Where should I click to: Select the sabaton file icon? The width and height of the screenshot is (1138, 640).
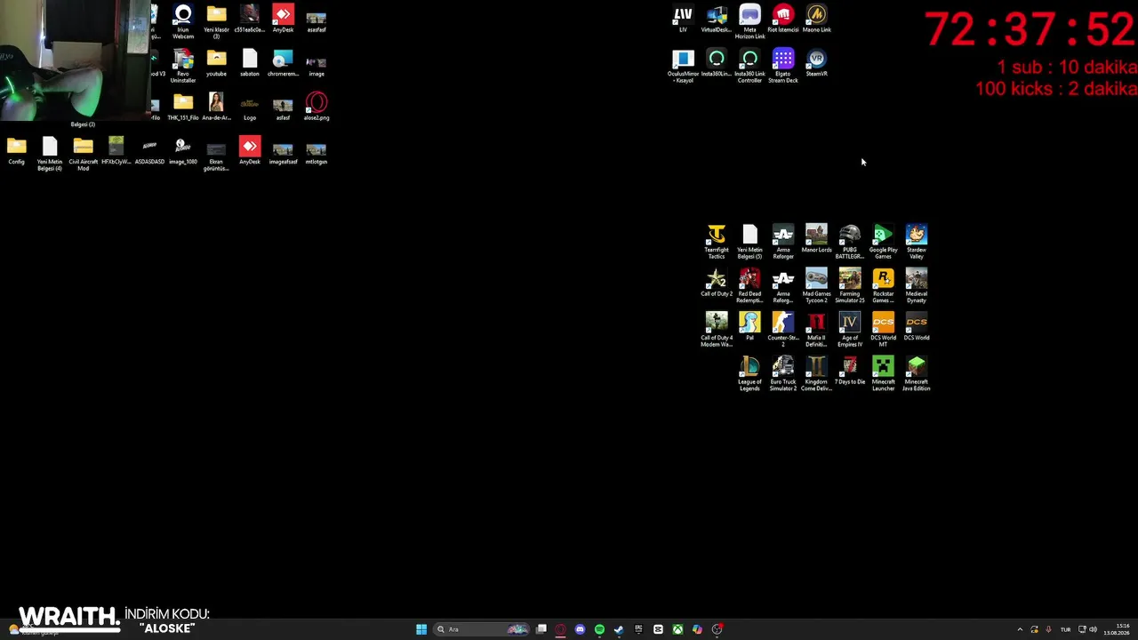coord(250,63)
